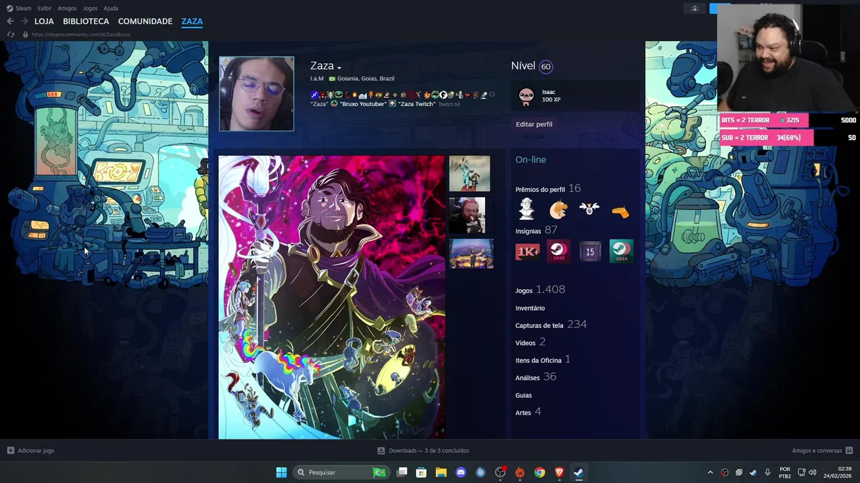Click the padlock icon beside the URL

coord(26,34)
